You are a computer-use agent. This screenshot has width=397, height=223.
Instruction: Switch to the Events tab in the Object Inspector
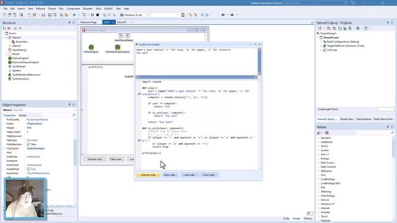pos(22,115)
